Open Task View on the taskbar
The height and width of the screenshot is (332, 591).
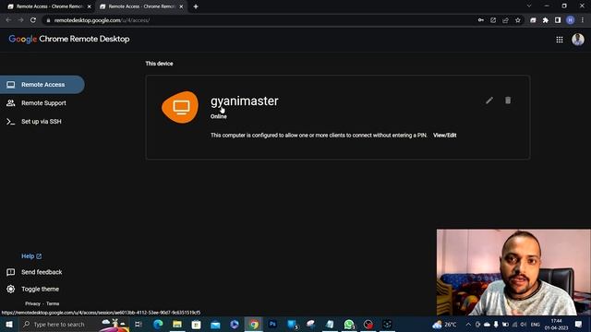coord(139,324)
